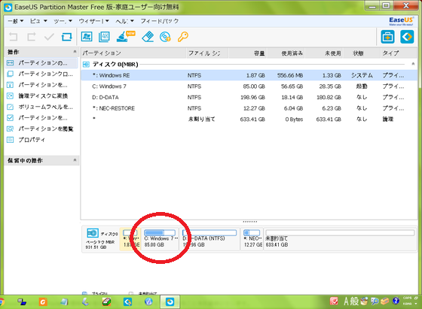
Task: Select the C: Windows 7 partition row
Action: 249,86
